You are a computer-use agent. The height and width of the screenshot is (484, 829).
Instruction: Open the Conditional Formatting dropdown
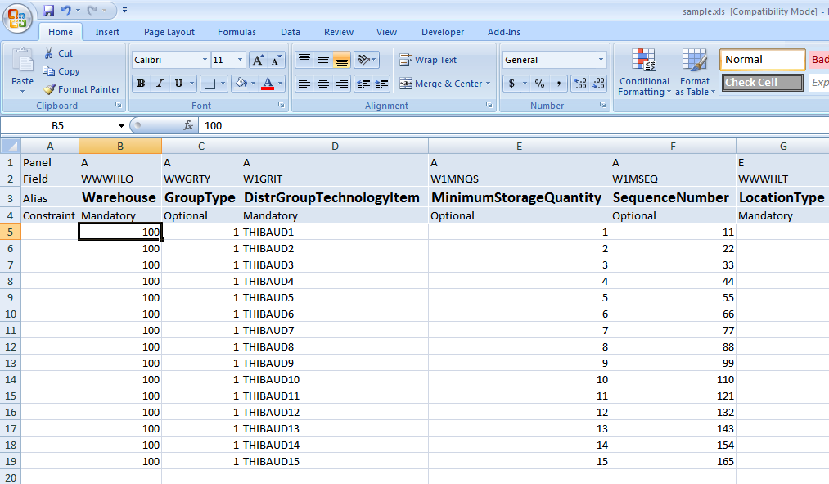pyautogui.click(x=644, y=86)
